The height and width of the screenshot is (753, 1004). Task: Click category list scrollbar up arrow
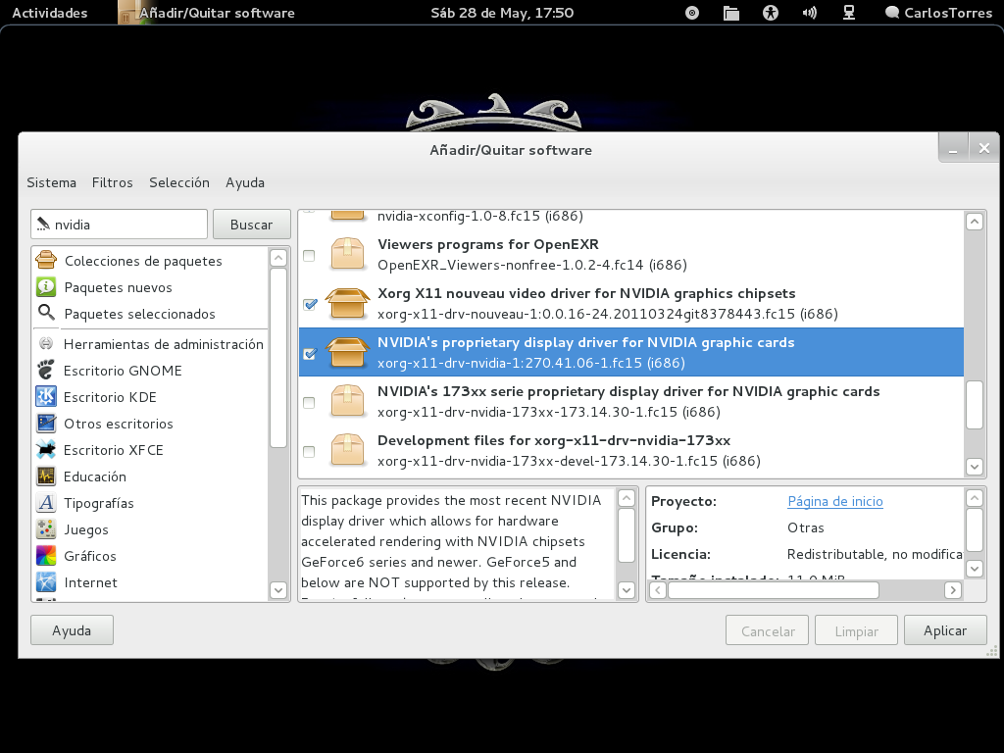[277, 258]
